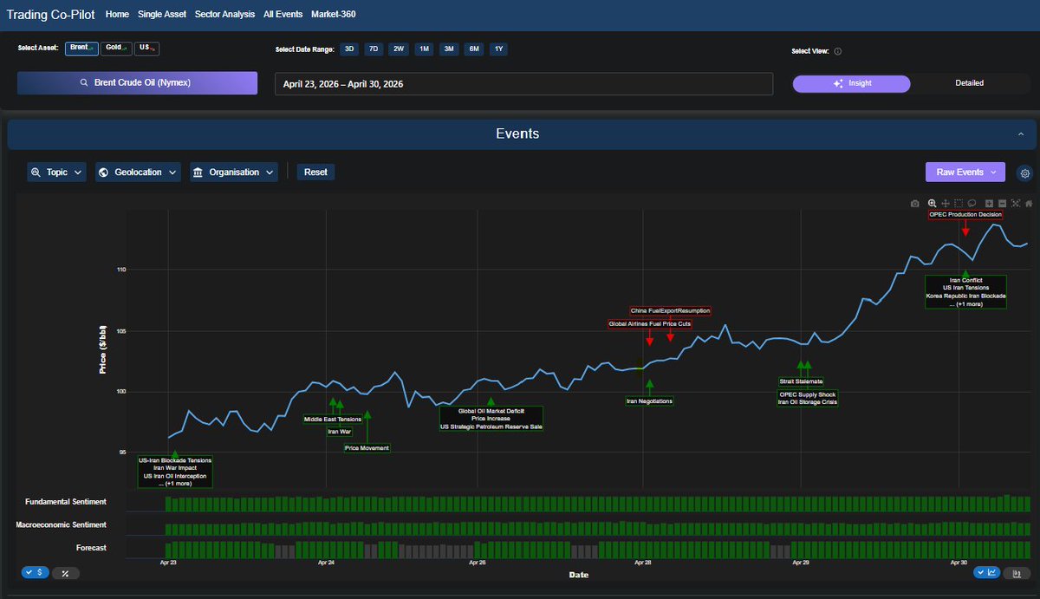Open the Organisation filter dropdown
1040x599 pixels.
[234, 173]
